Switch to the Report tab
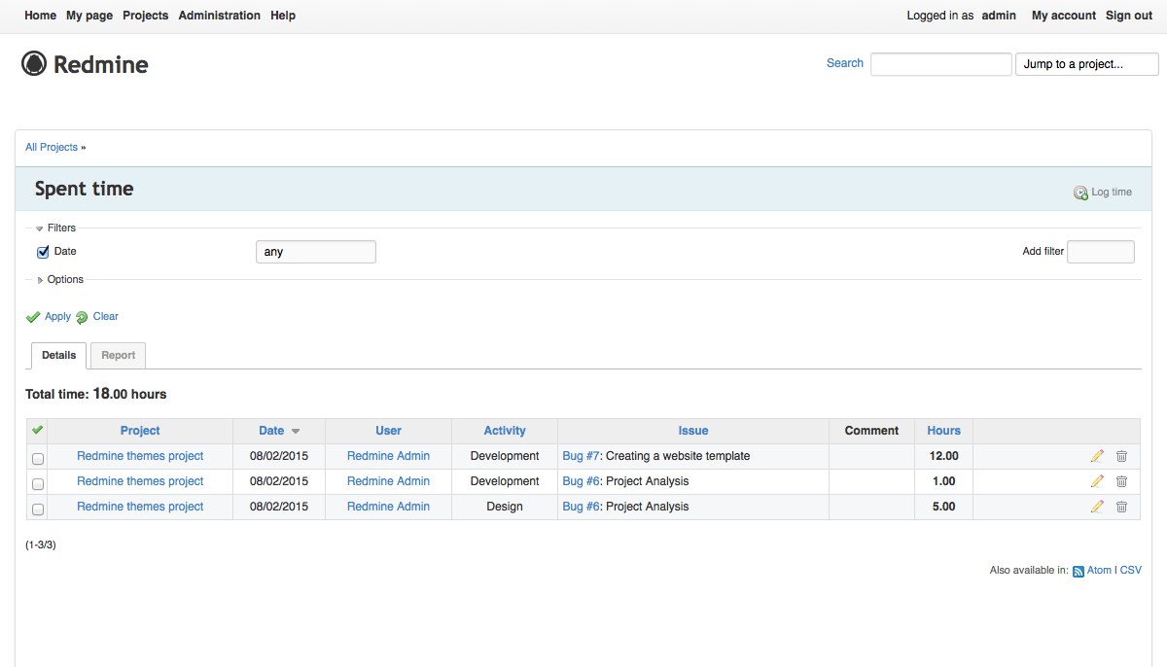The height and width of the screenshot is (667, 1167). 119,356
